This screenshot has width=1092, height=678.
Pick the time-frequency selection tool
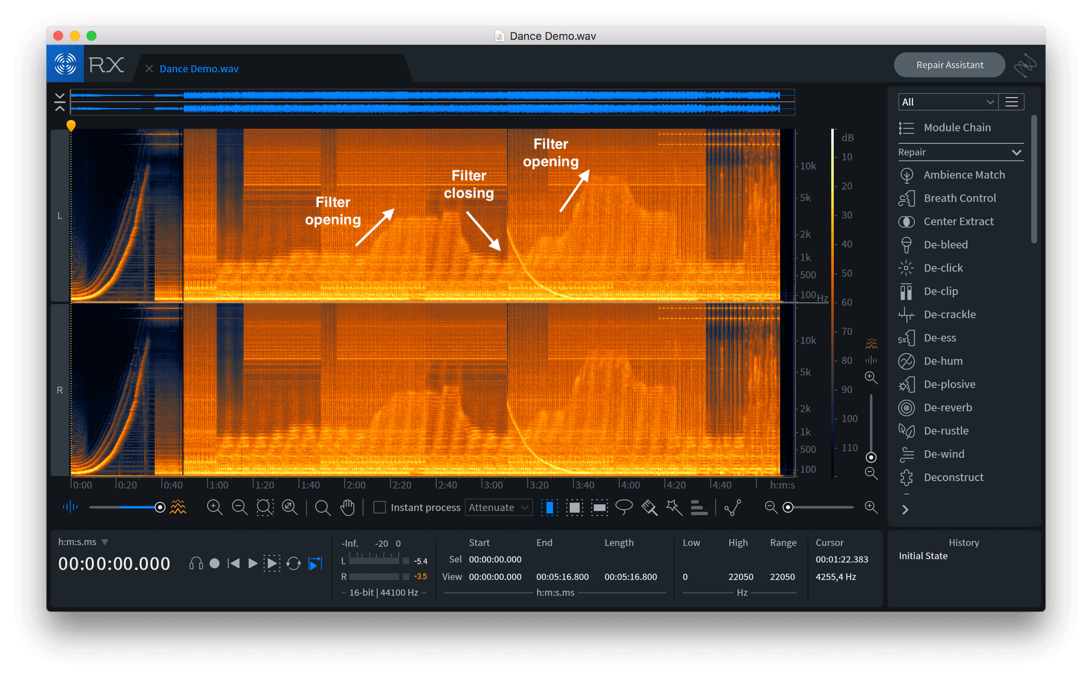click(575, 507)
